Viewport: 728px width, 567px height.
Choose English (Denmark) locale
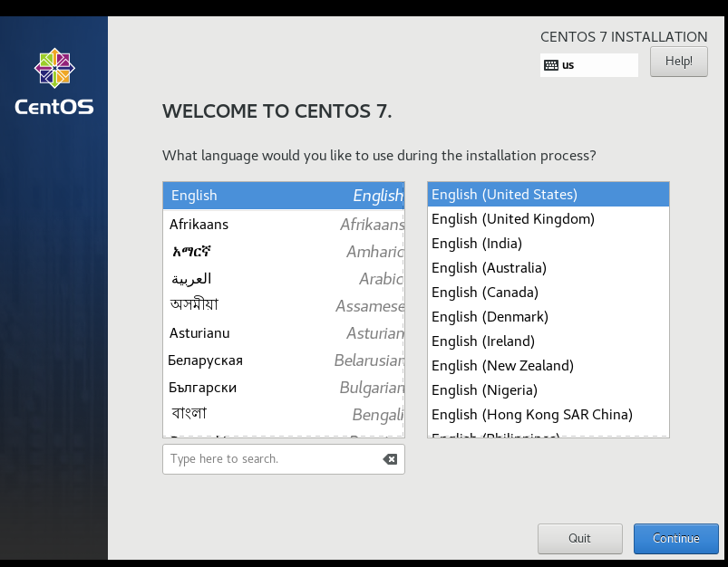[548, 316]
